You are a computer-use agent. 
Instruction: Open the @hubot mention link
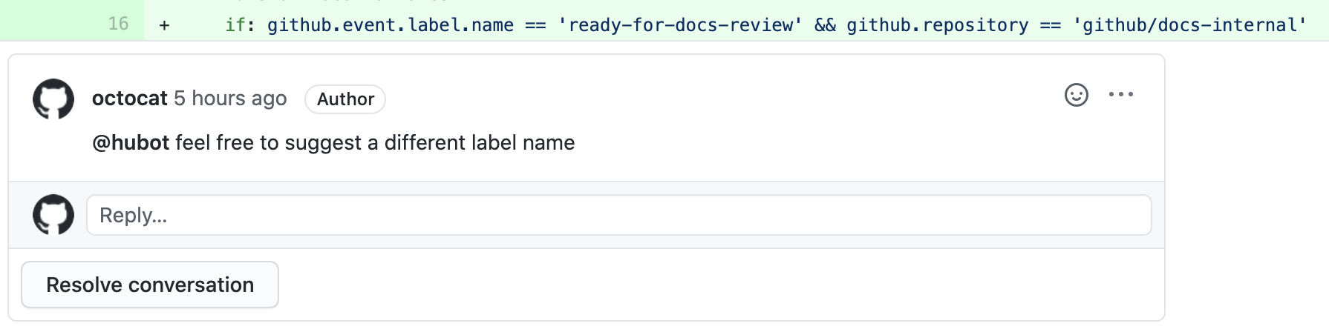click(x=131, y=142)
